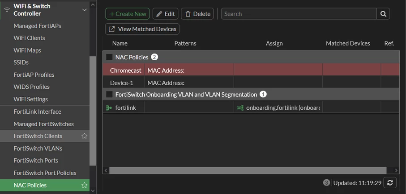Click the fortilink interface icon
This screenshot has height=194, width=406.
coord(109,108)
